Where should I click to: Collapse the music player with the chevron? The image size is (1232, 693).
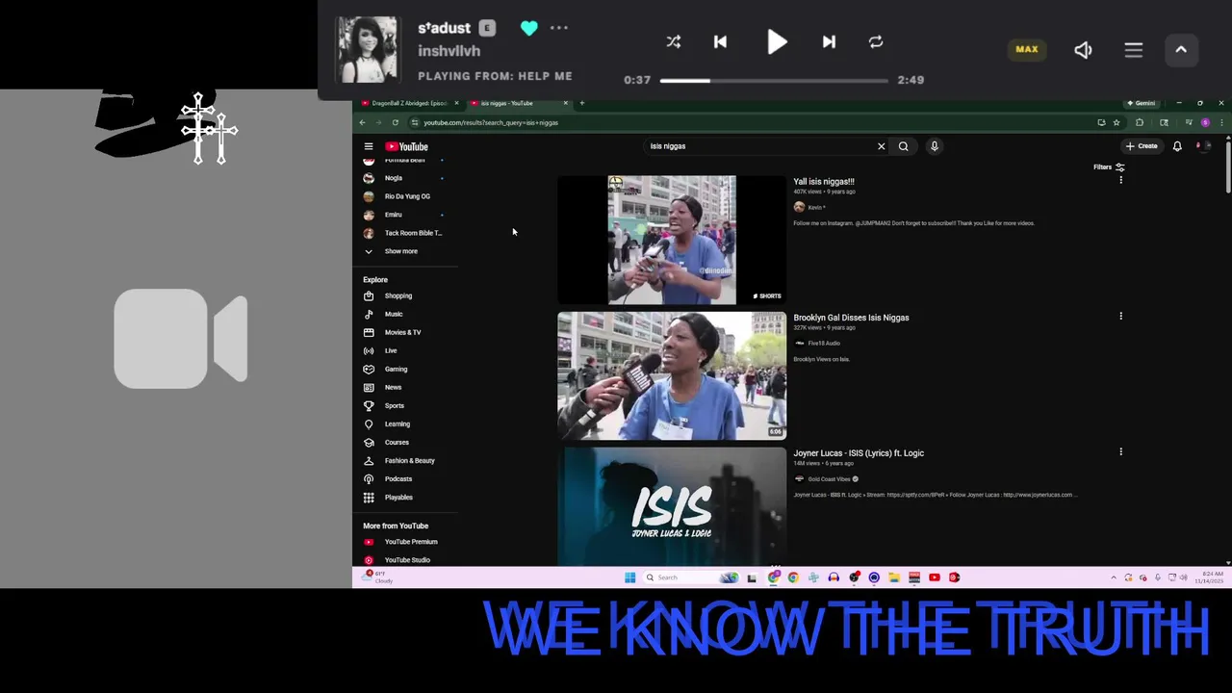1181,50
